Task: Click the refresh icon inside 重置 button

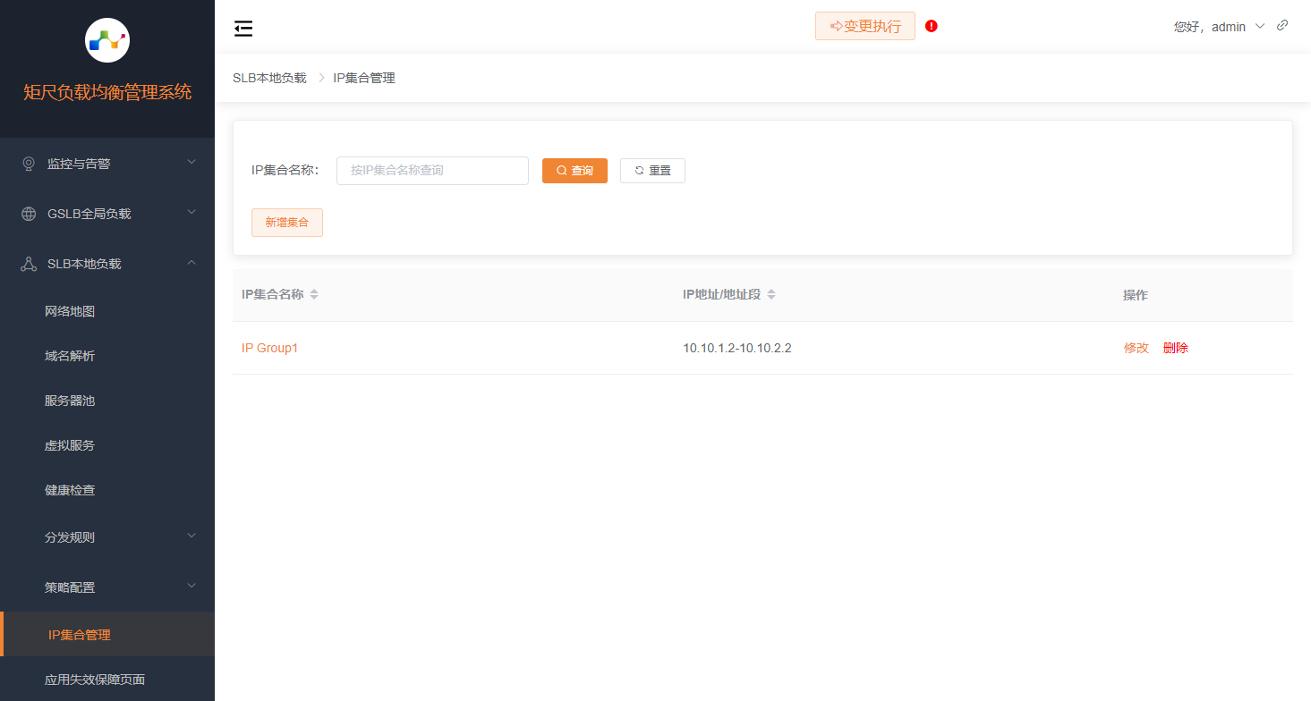Action: 639,170
